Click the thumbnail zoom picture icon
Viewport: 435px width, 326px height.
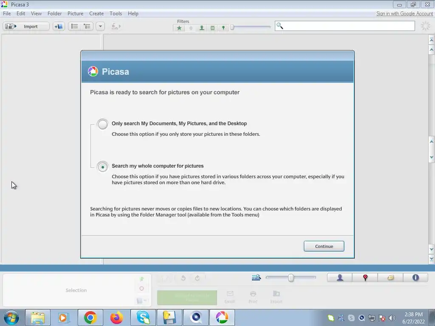pyautogui.click(x=256, y=277)
